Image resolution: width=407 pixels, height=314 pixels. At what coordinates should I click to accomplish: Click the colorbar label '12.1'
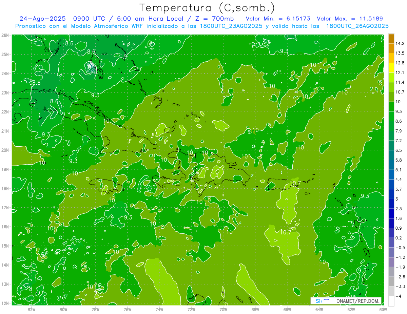401,72
